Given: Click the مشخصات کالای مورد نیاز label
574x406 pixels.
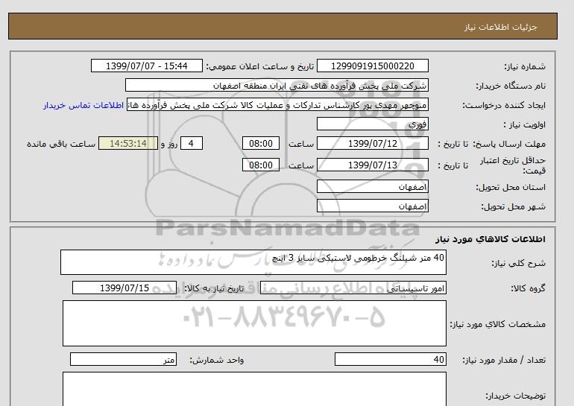Looking at the screenshot, I should point(498,325).
